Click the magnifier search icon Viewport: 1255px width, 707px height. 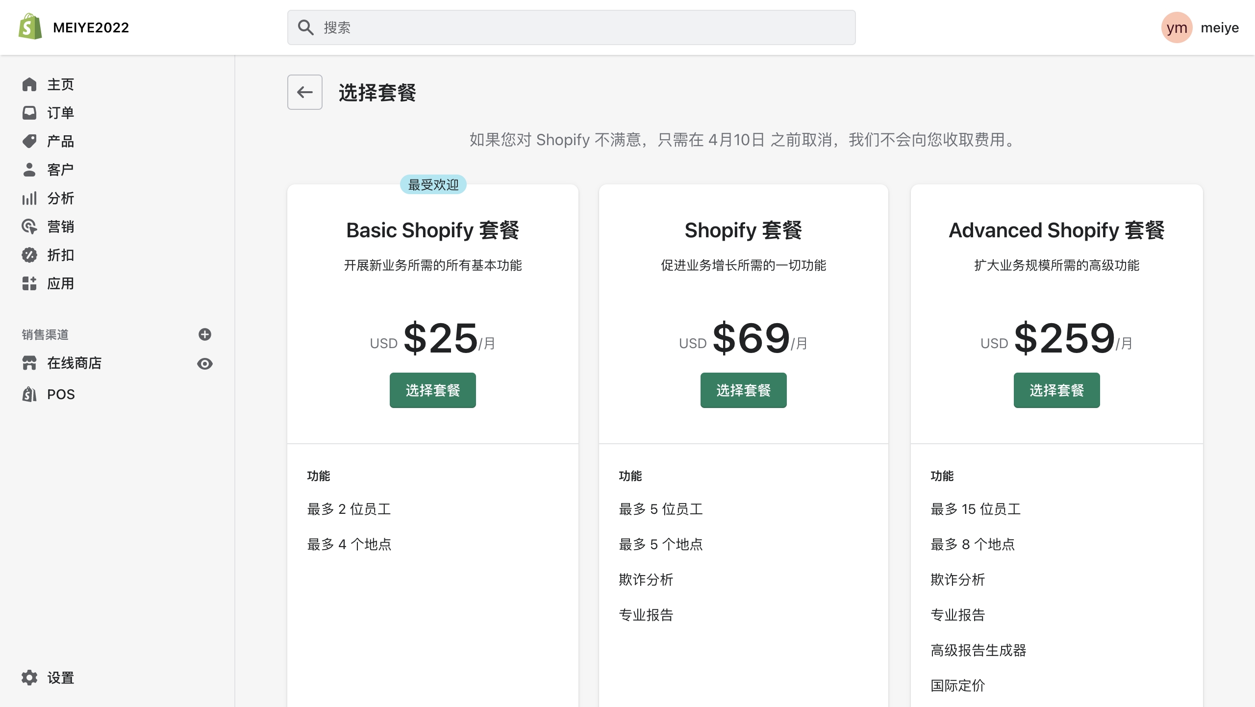(305, 27)
